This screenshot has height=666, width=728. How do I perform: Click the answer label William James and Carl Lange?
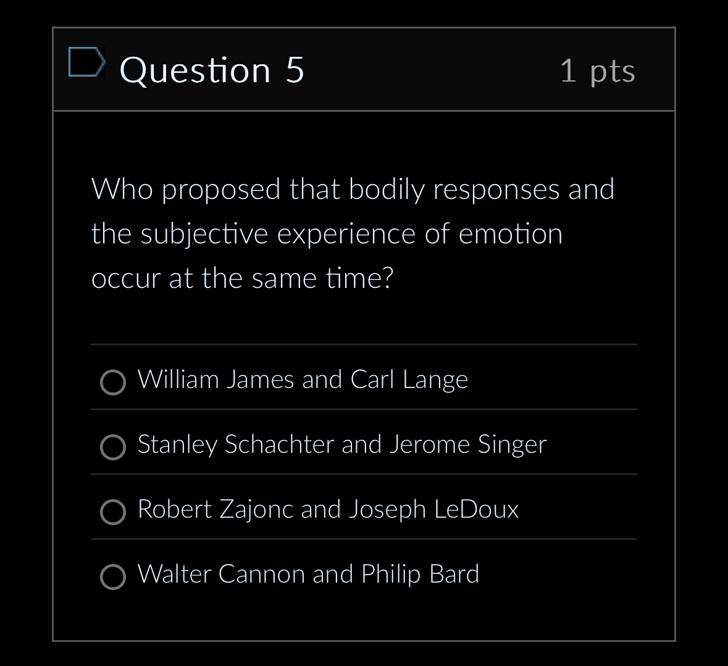pyautogui.click(x=303, y=379)
